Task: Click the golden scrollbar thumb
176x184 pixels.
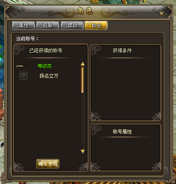Action: tap(82, 80)
